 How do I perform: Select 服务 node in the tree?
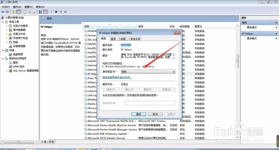[15, 63]
